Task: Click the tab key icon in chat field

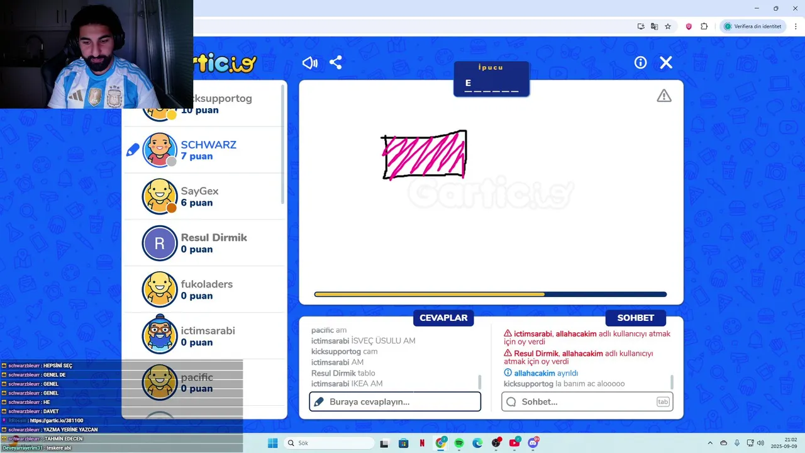Action: (x=663, y=401)
